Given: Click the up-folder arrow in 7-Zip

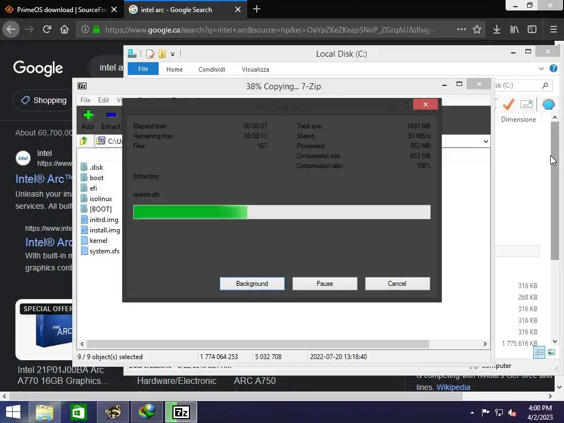Looking at the screenshot, I should click(x=84, y=141).
